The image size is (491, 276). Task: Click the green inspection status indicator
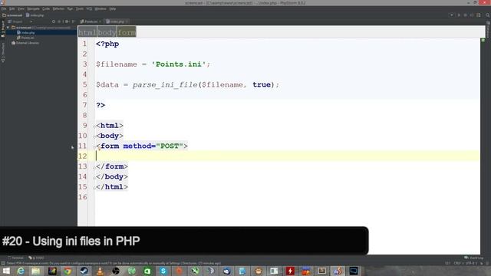click(x=483, y=41)
